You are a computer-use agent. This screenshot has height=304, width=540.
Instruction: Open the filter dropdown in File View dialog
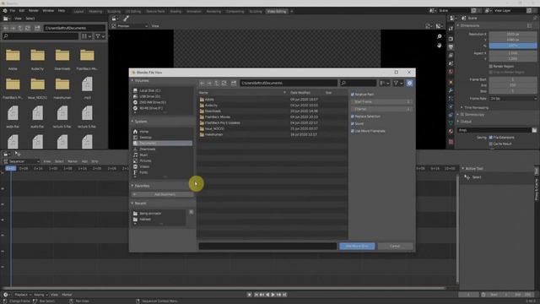point(398,83)
